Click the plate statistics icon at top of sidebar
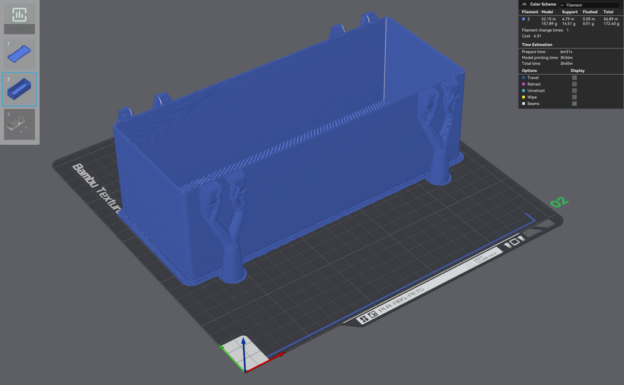This screenshot has height=385, width=624. pyautogui.click(x=19, y=15)
